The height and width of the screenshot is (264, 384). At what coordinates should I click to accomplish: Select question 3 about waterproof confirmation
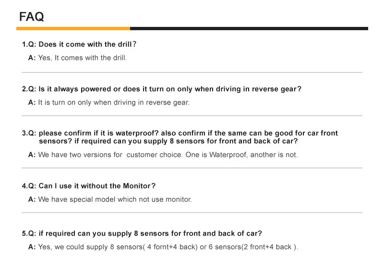tap(180, 133)
